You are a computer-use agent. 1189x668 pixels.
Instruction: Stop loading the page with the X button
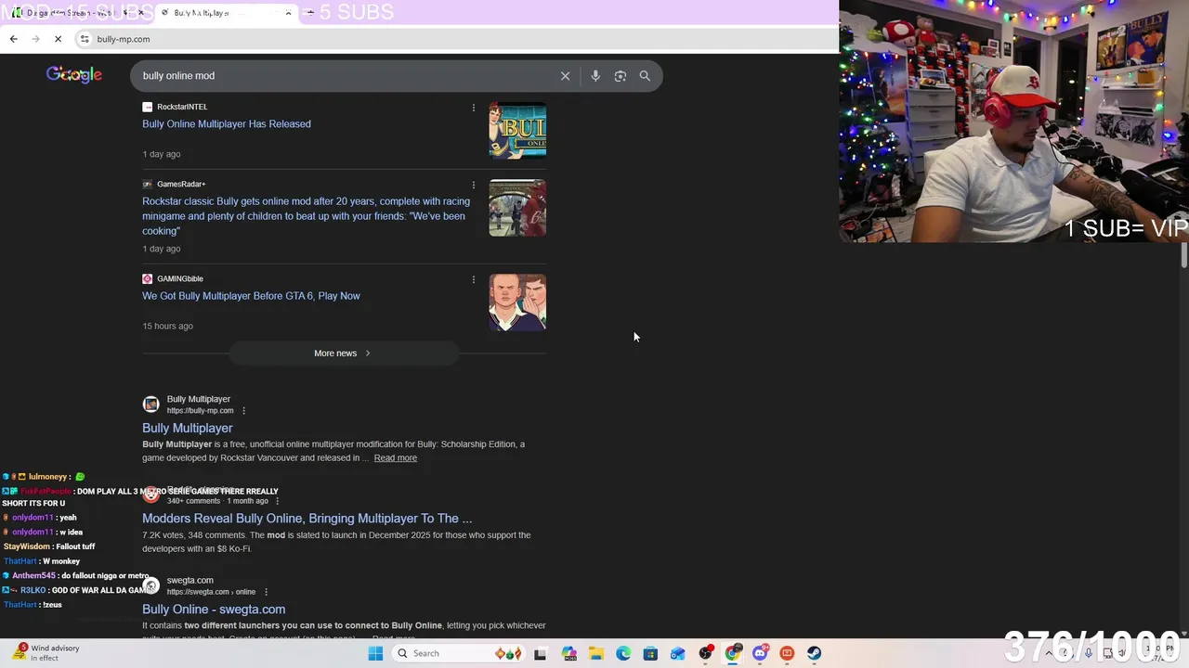58,39
